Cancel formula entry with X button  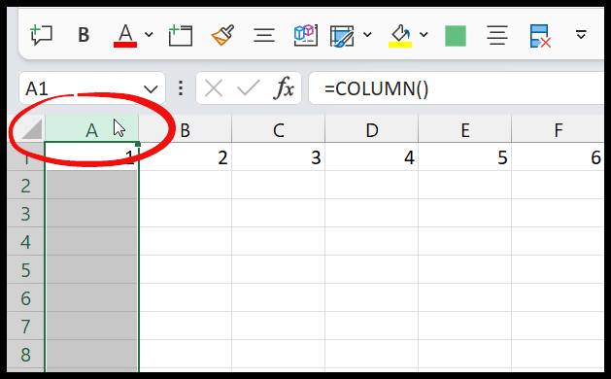(x=214, y=88)
